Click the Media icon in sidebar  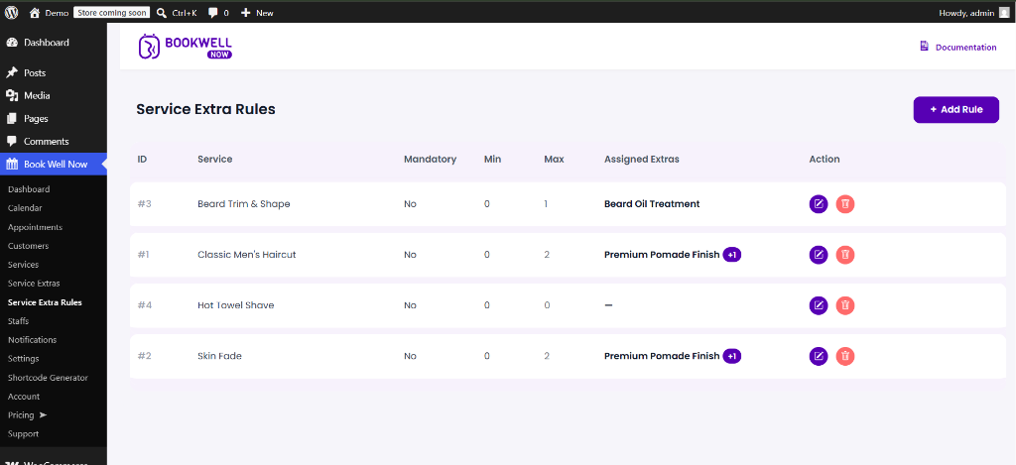pos(12,96)
